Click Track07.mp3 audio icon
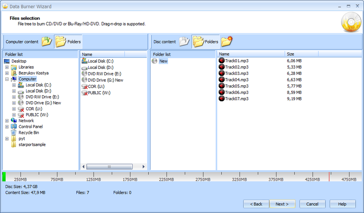Image resolution: width=364 pixels, height=213 pixels. point(222,98)
